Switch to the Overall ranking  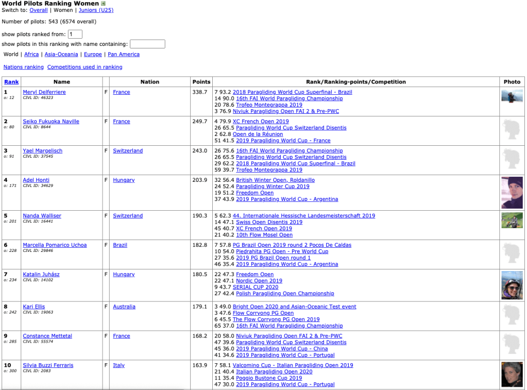[x=39, y=10]
